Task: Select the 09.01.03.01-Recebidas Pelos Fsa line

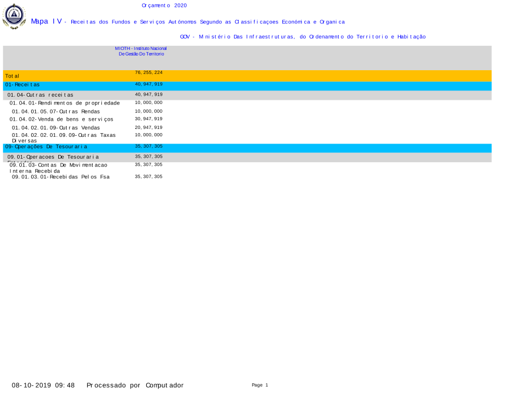Action: click(x=61, y=177)
